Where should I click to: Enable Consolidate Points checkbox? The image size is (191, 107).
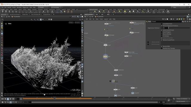pyautogui.click(x=162, y=24)
